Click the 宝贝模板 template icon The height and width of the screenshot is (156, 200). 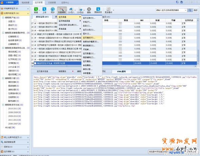2,152
